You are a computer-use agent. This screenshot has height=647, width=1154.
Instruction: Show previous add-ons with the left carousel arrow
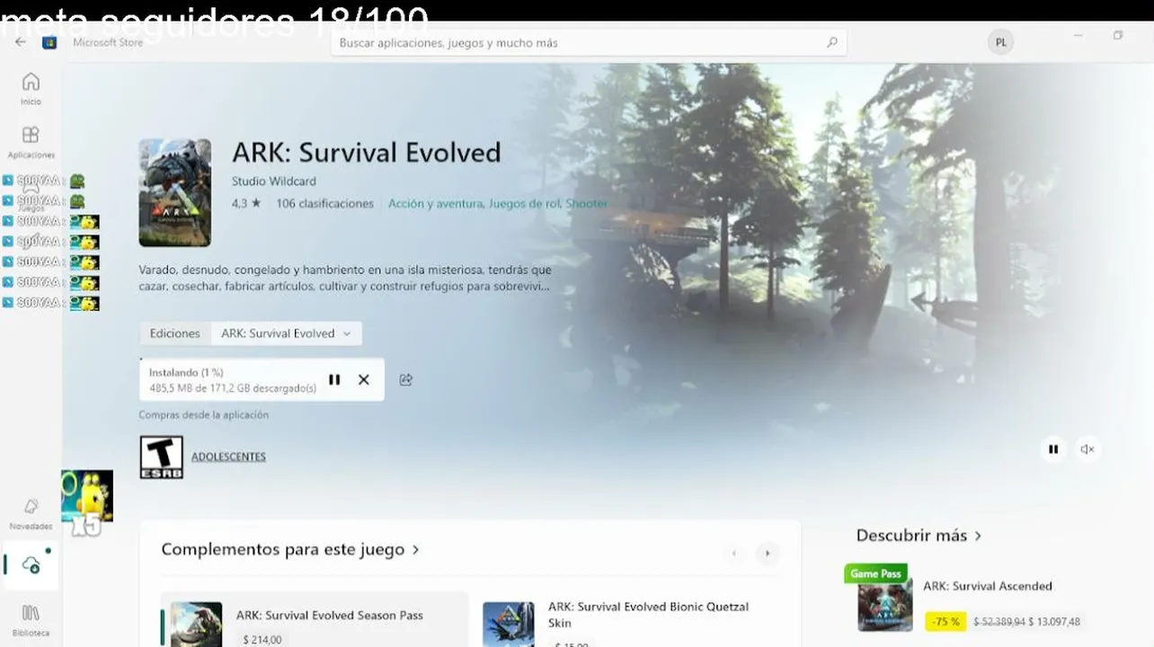pyautogui.click(x=733, y=554)
